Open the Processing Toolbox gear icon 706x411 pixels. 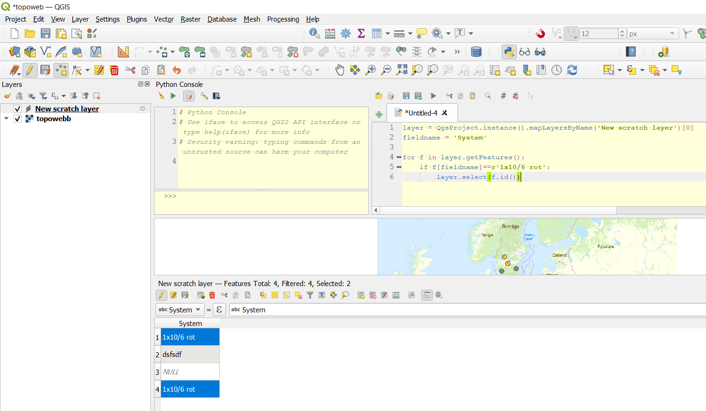click(346, 33)
